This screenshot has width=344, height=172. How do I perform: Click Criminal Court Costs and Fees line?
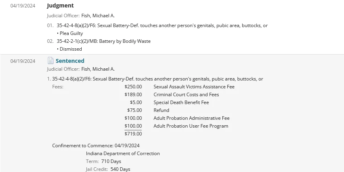(172, 95)
